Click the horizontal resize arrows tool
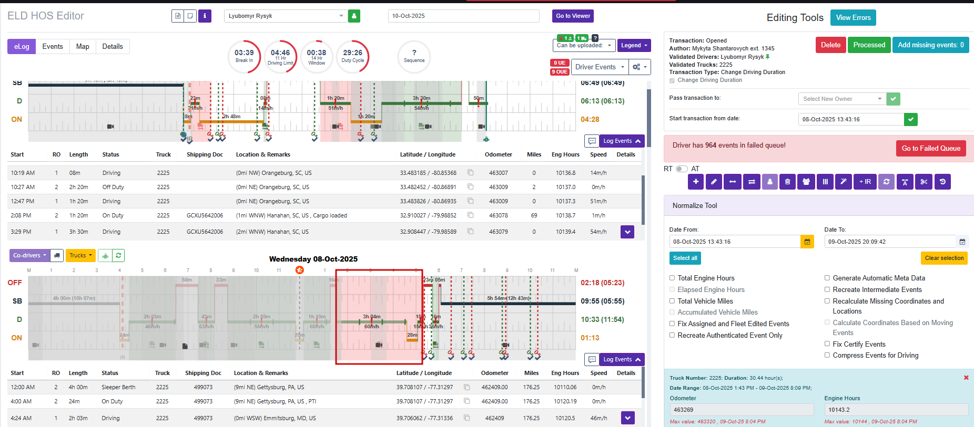 point(732,182)
